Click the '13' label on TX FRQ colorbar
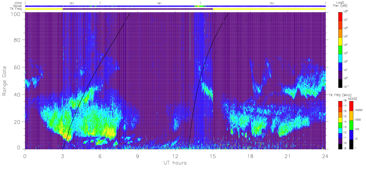The image size is (366, 169). click(x=345, y=127)
